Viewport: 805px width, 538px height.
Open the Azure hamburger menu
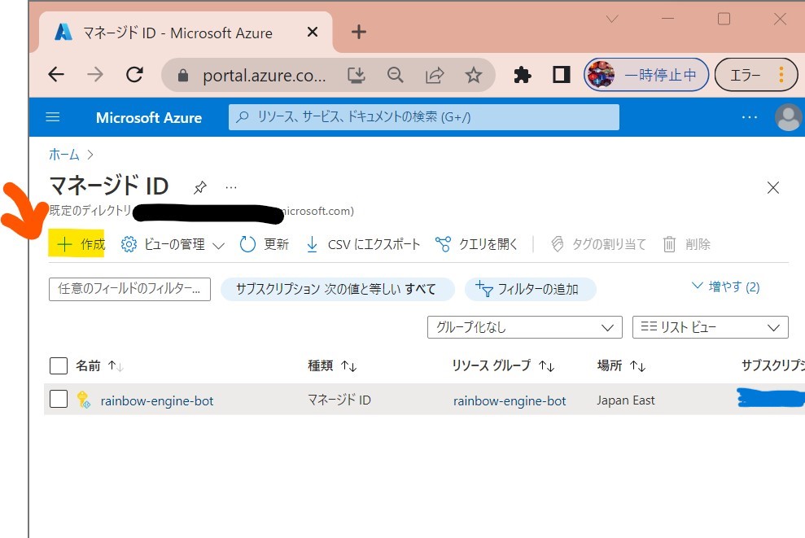[53, 117]
